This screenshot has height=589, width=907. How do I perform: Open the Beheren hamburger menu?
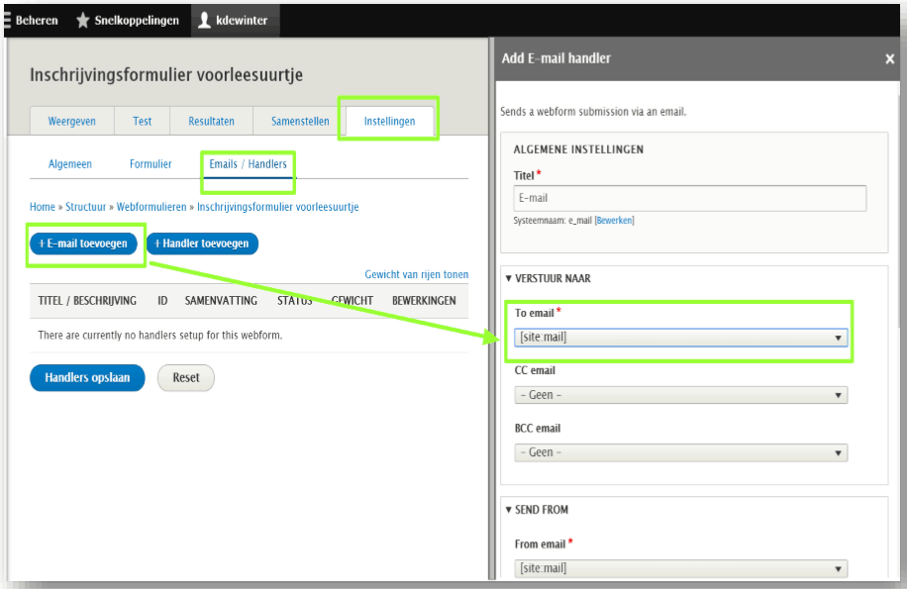click(9, 20)
